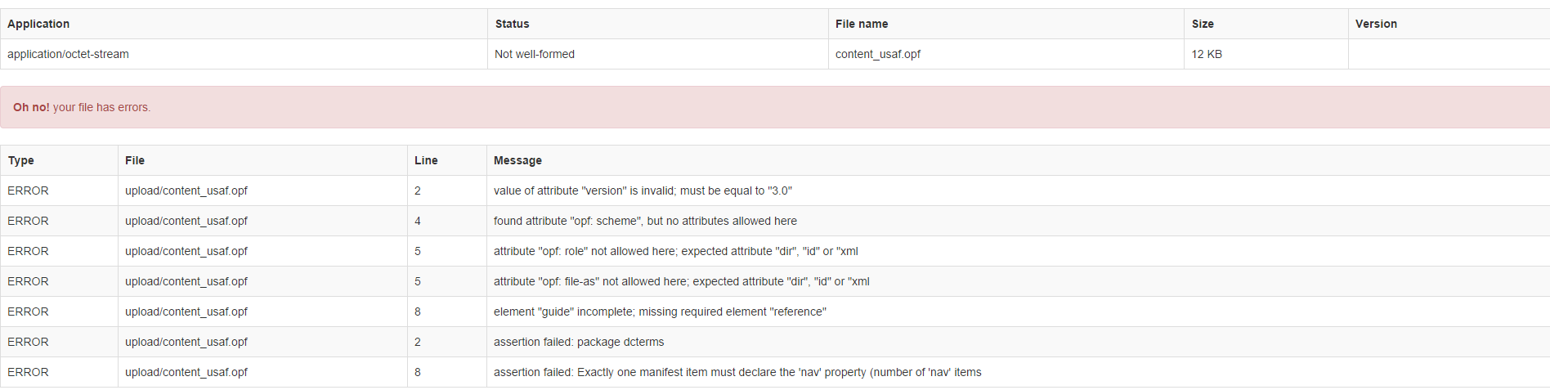Click the 'nav' property assertion failed message

tap(737, 372)
